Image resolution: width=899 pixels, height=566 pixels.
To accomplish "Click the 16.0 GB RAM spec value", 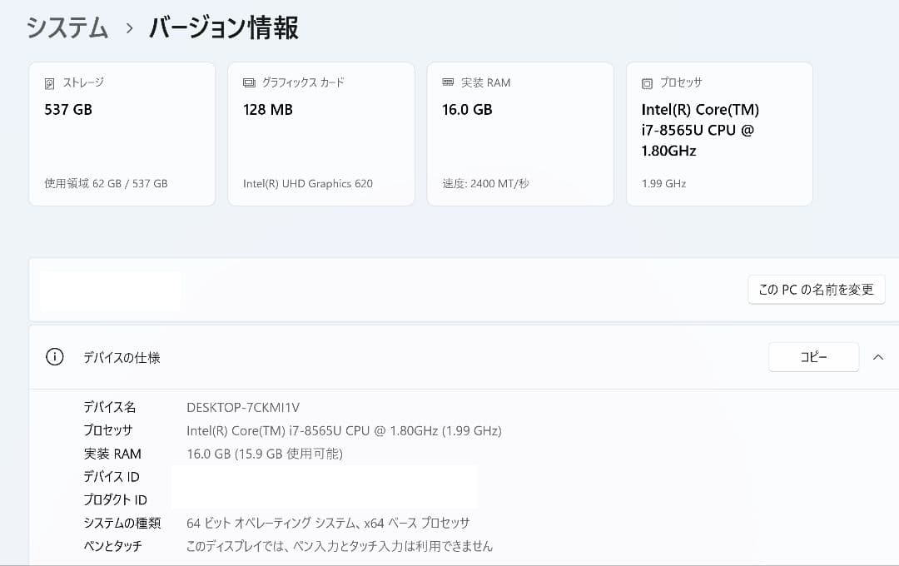I will (x=263, y=454).
